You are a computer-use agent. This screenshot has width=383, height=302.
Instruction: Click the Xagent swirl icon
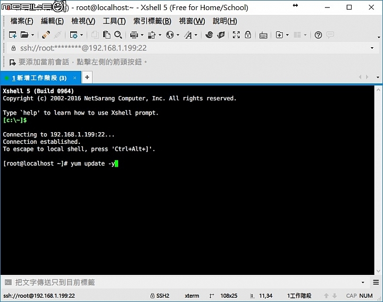tap(209, 35)
